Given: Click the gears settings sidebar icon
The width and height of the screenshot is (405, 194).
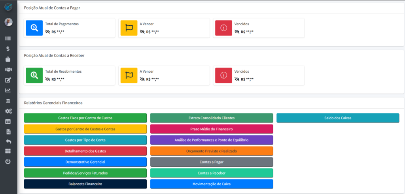Looking at the screenshot, I should tap(8, 111).
